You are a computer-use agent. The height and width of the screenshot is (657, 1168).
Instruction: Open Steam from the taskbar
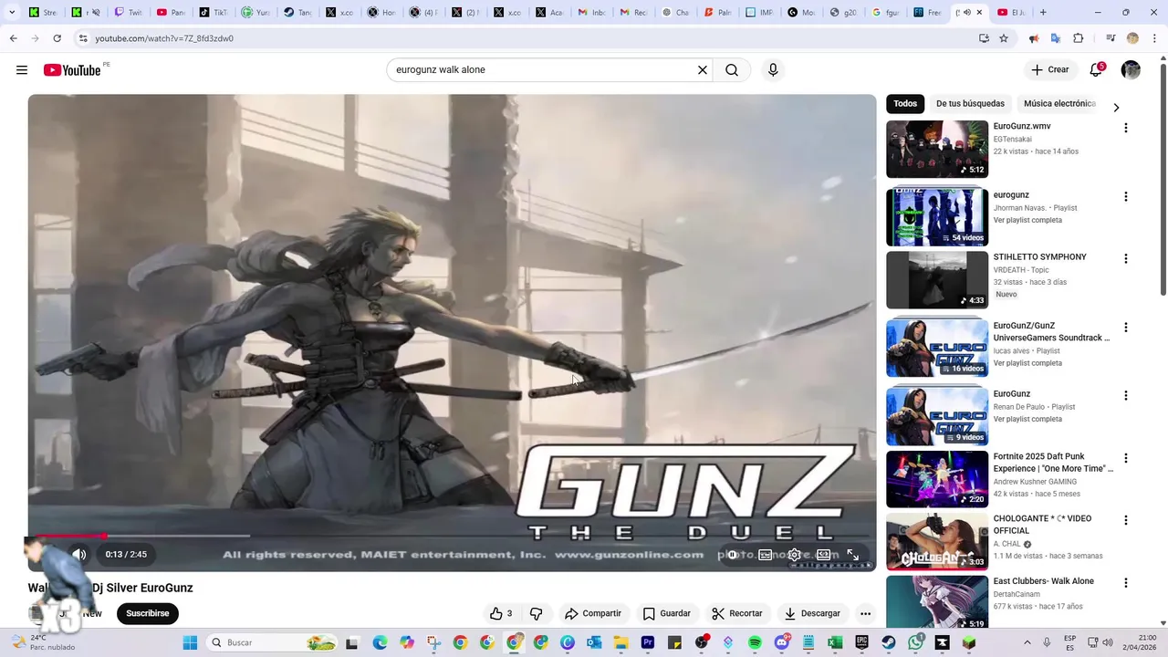click(888, 642)
